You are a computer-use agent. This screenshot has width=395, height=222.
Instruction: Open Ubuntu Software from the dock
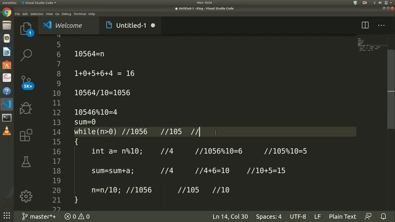coord(7,65)
